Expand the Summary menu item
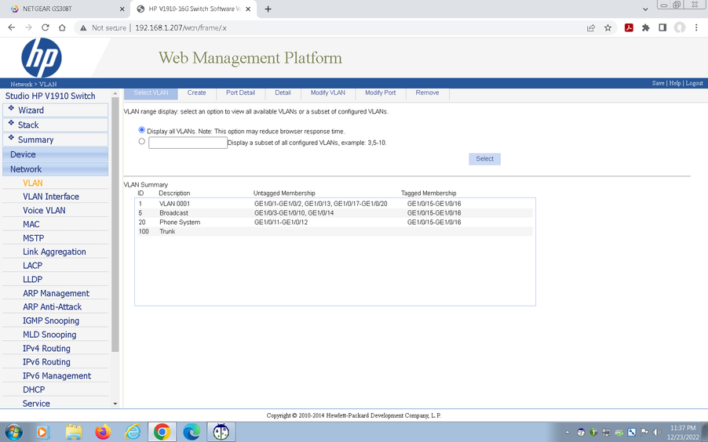The height and width of the screenshot is (442, 708). tap(56, 139)
